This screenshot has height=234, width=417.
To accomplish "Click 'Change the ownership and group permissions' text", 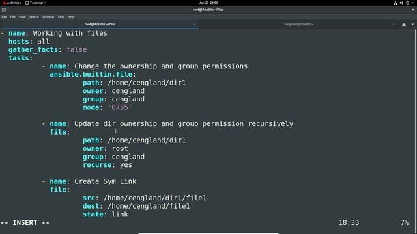I will (x=161, y=66).
